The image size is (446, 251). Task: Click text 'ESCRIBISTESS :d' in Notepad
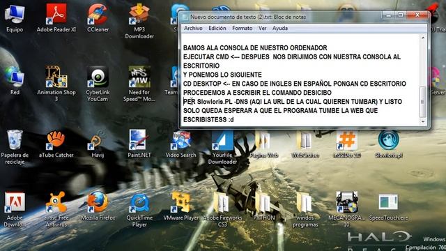coord(208,119)
